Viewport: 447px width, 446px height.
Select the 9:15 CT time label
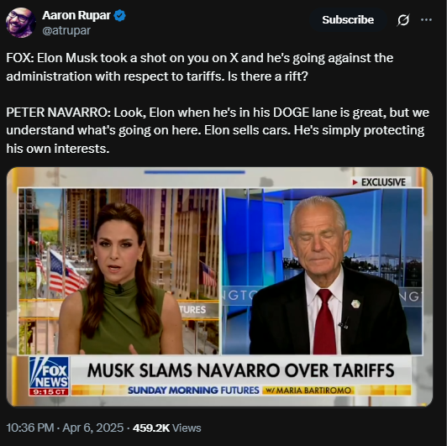(x=49, y=392)
